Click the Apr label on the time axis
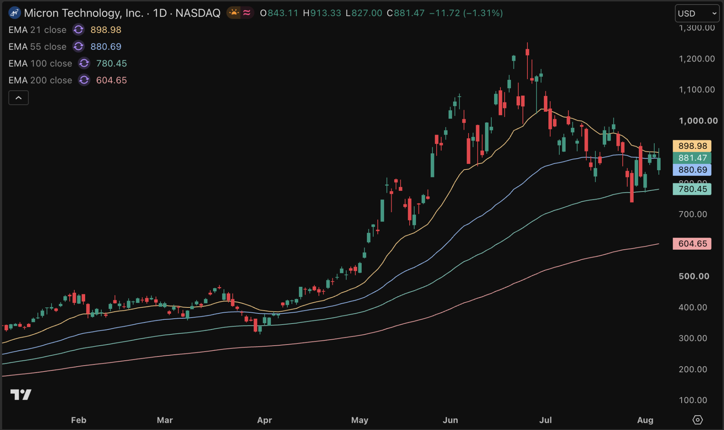724x430 pixels. coord(264,420)
